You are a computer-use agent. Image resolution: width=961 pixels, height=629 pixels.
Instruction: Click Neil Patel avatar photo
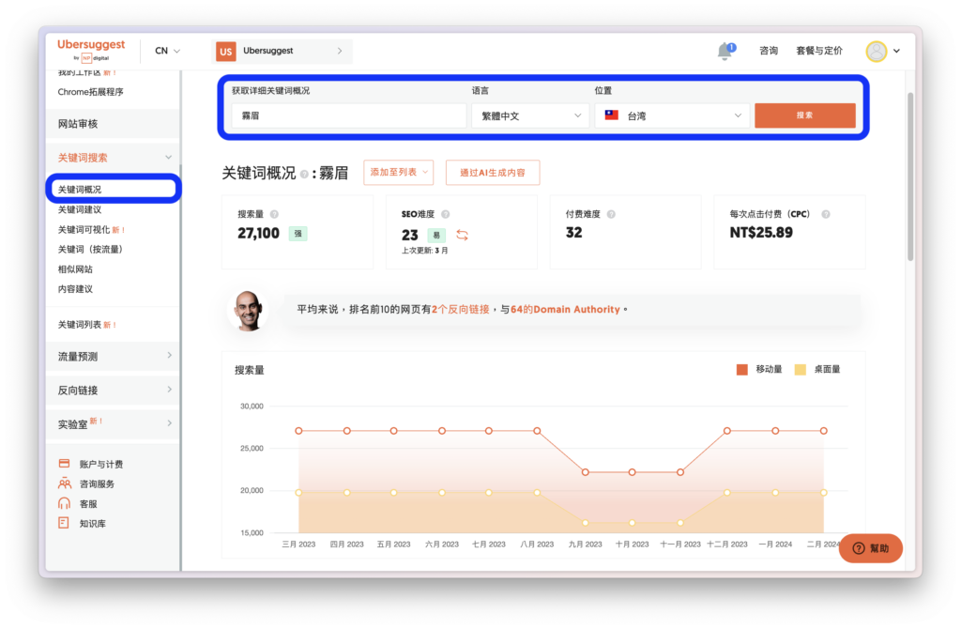click(x=248, y=311)
